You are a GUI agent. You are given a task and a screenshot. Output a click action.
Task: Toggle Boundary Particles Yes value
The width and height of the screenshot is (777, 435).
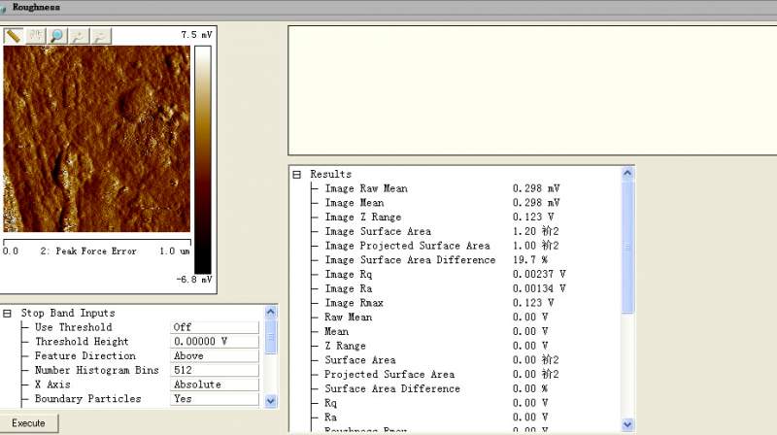(x=215, y=399)
